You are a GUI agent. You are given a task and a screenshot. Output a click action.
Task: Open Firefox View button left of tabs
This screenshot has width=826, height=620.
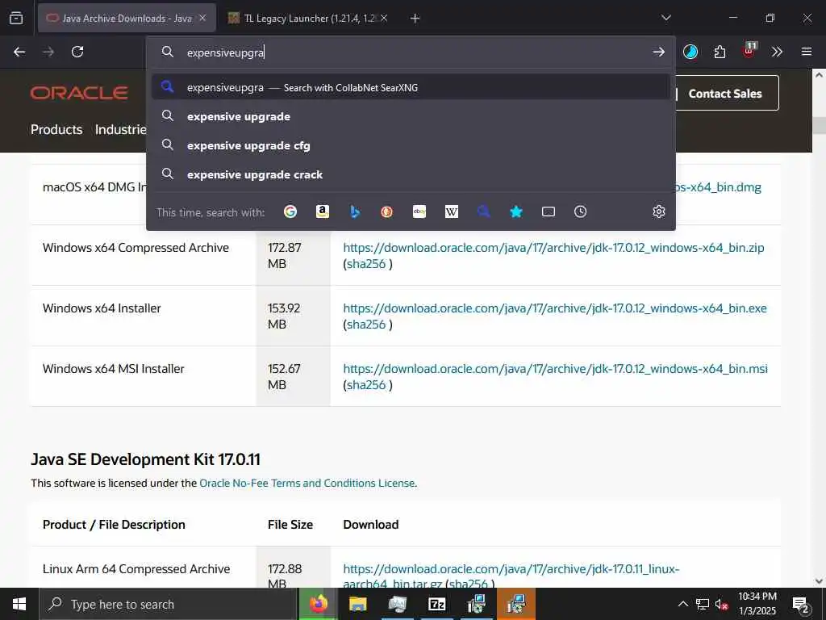coord(16,19)
